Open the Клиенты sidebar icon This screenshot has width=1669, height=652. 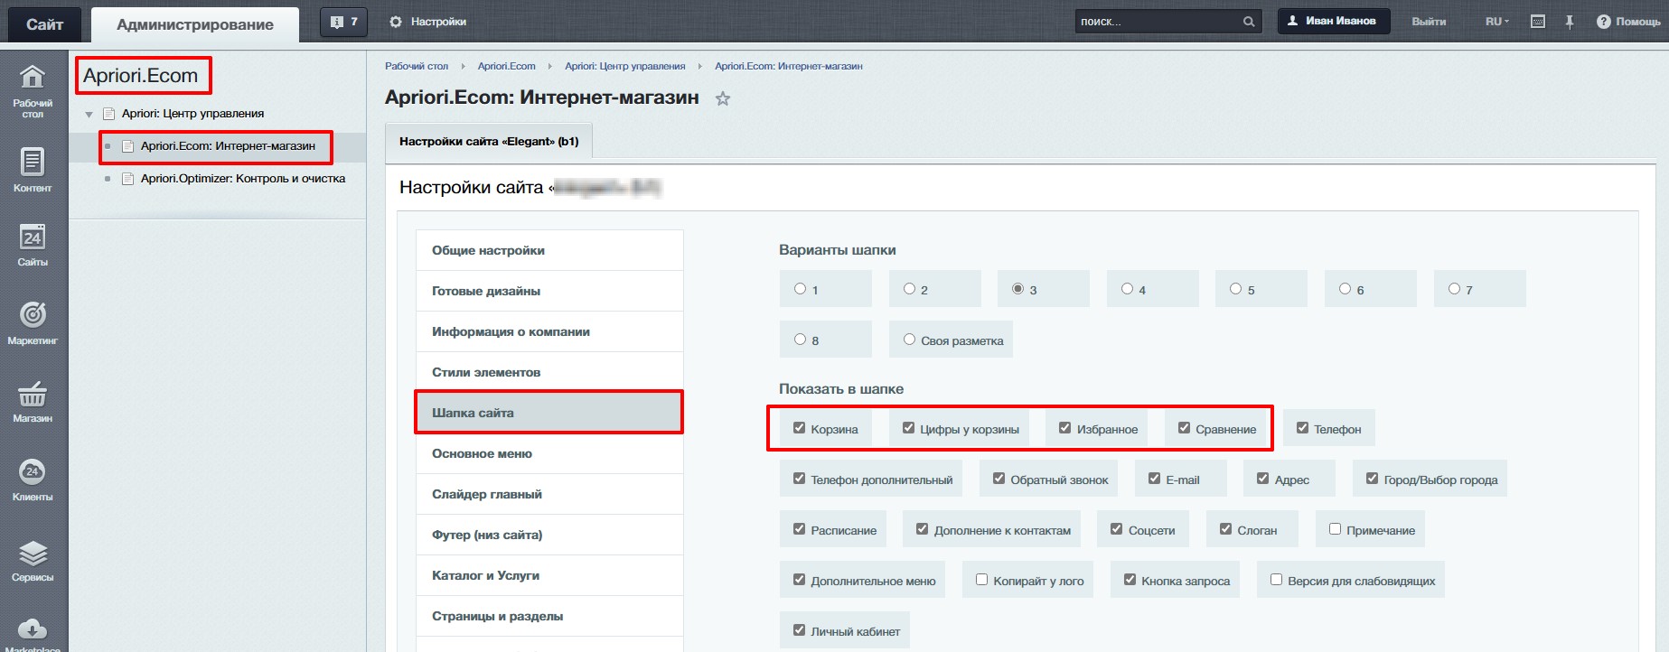[x=33, y=479]
